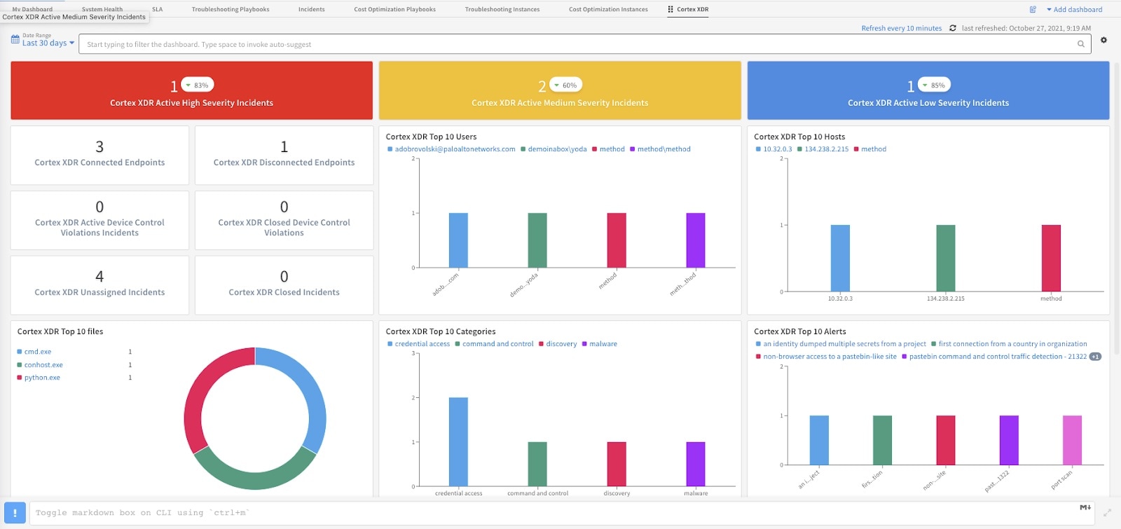The height and width of the screenshot is (529, 1121).
Task: Toggle method\method legend in Top Users
Action: pos(660,149)
